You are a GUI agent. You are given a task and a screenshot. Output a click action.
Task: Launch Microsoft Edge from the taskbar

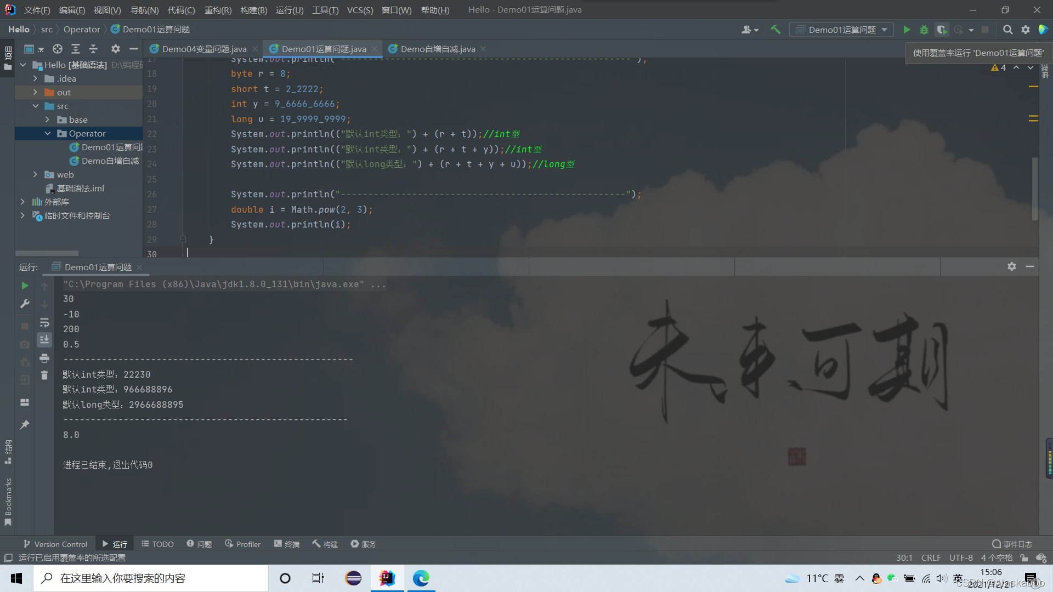[x=421, y=578]
